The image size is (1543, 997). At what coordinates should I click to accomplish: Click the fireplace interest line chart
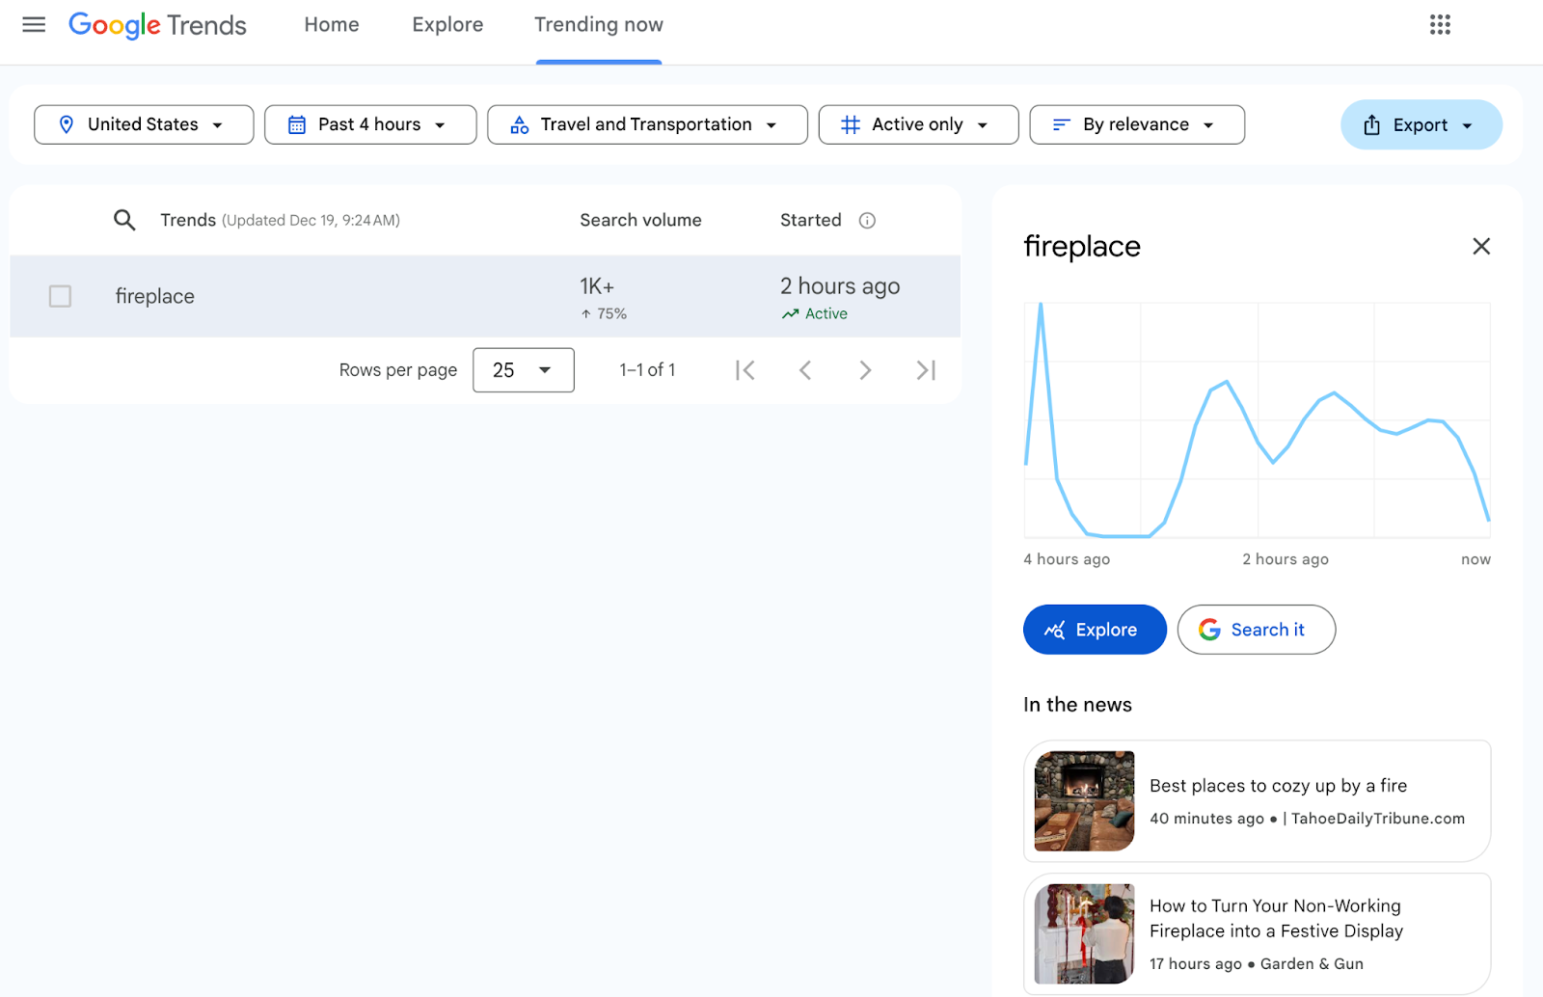1258,420
